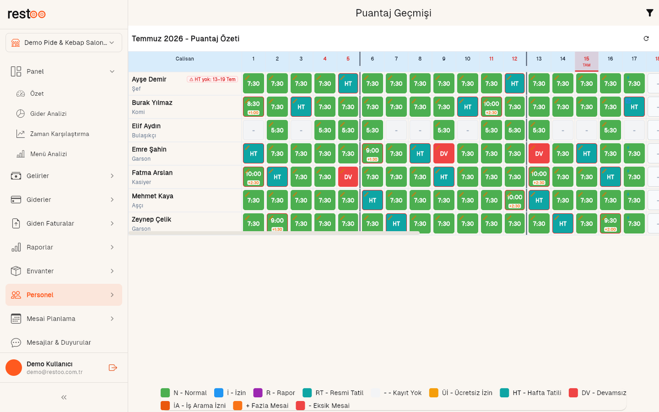Click the Gider Analizi pie icon
The image size is (659, 412).
pos(20,113)
